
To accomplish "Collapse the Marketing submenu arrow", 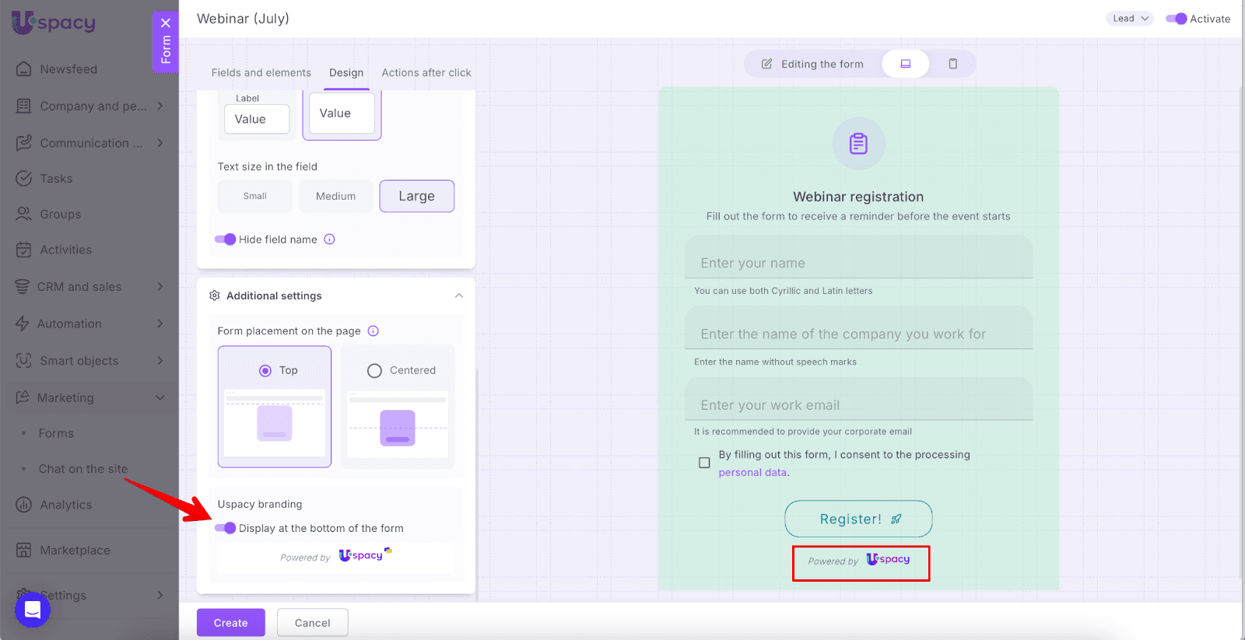I will click(x=160, y=397).
